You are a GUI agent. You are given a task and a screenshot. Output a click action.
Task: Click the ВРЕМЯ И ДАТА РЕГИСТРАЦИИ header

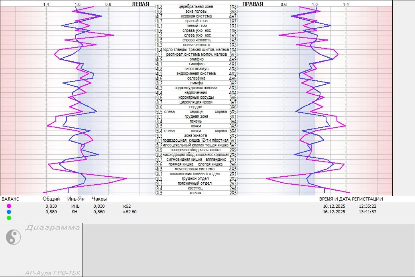(x=351, y=199)
